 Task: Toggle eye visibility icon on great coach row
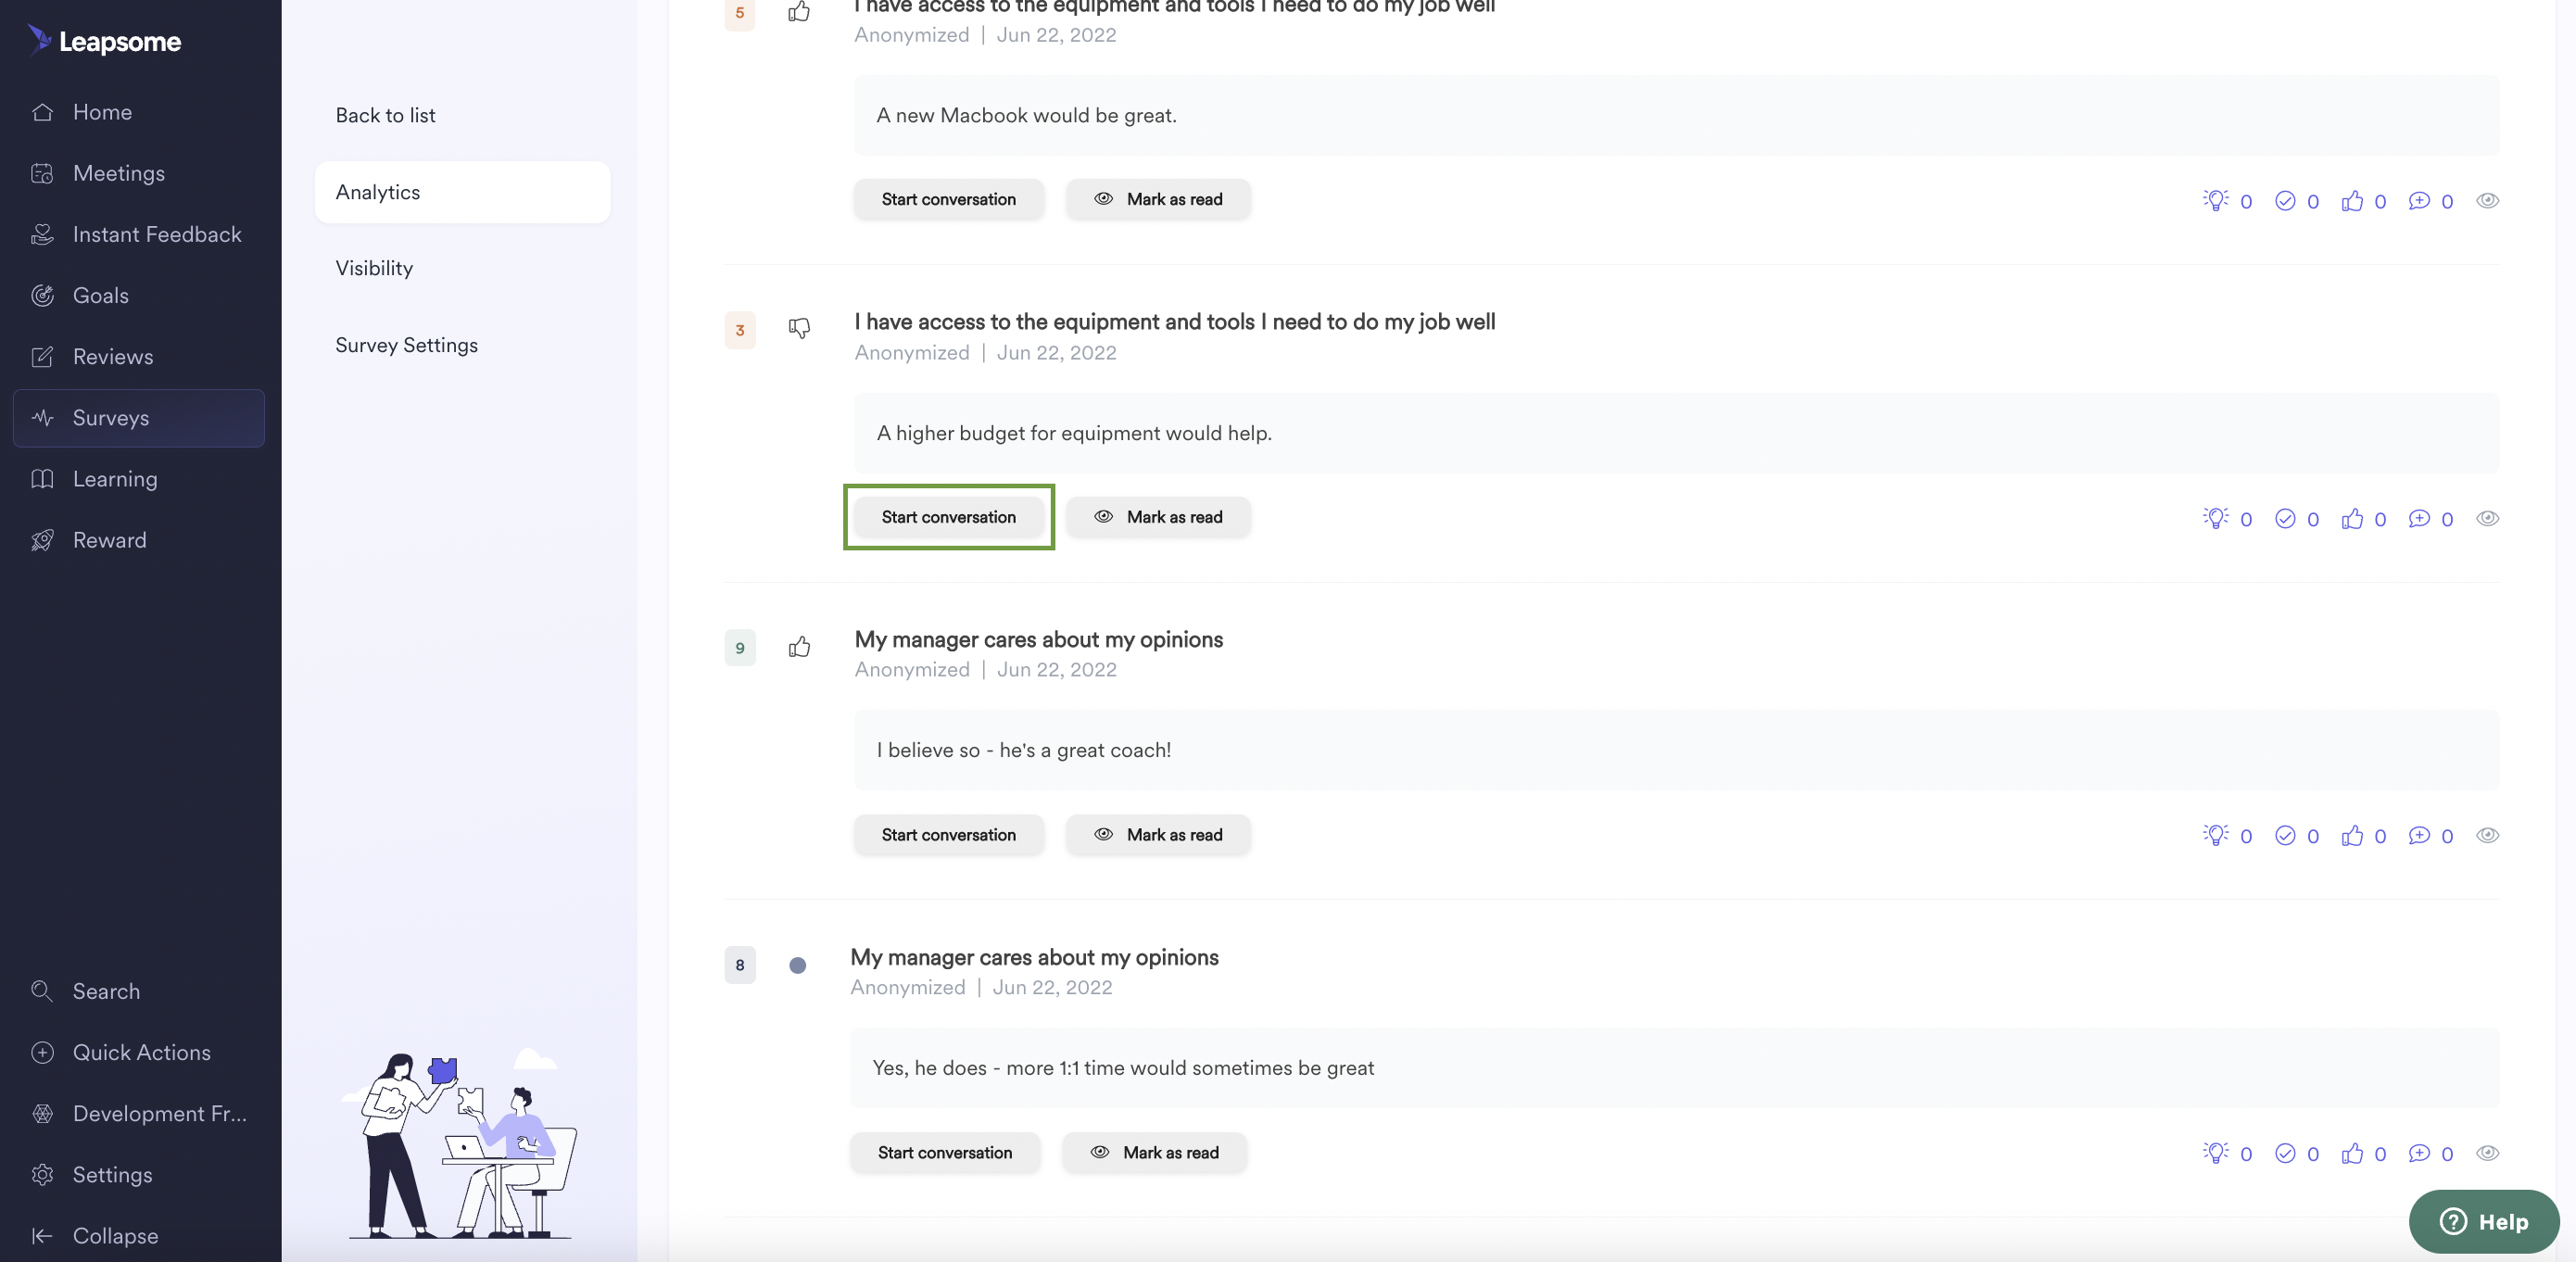(2487, 836)
